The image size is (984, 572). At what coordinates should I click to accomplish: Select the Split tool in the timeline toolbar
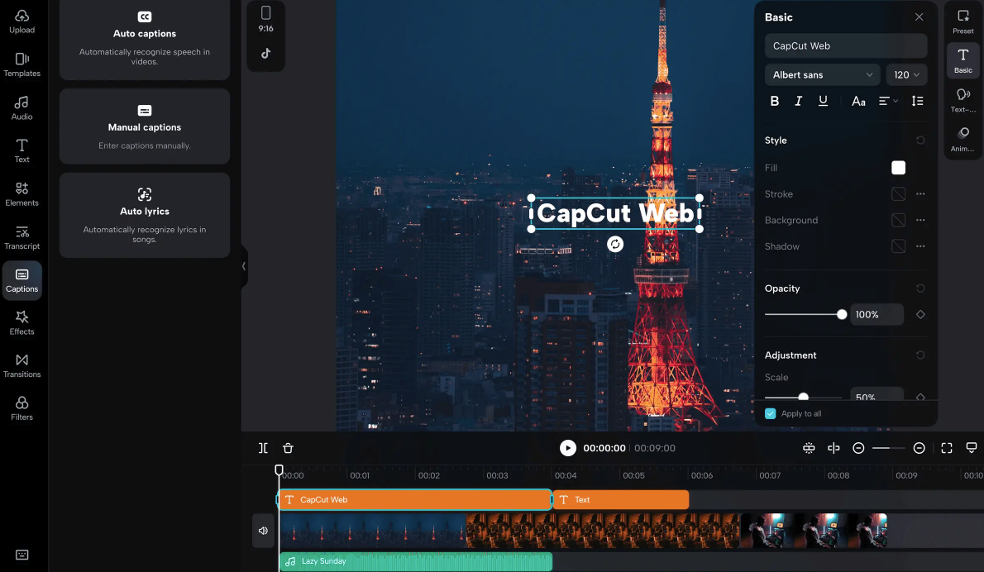[x=263, y=448]
